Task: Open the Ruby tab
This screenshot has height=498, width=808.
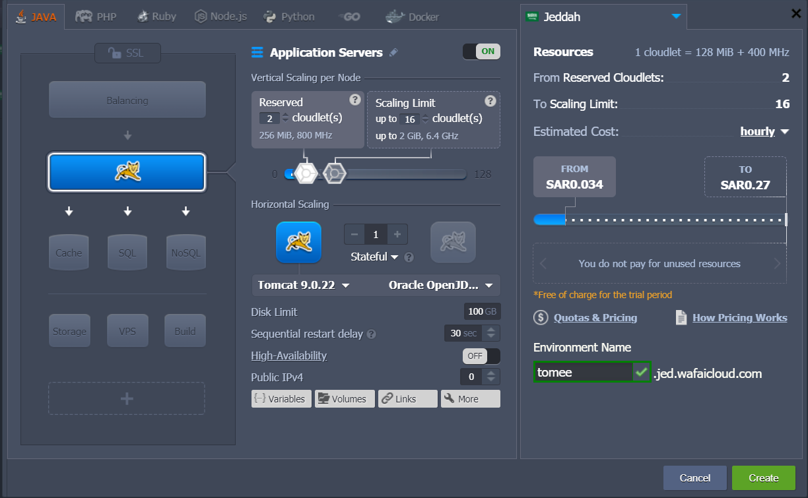Action: tap(156, 16)
